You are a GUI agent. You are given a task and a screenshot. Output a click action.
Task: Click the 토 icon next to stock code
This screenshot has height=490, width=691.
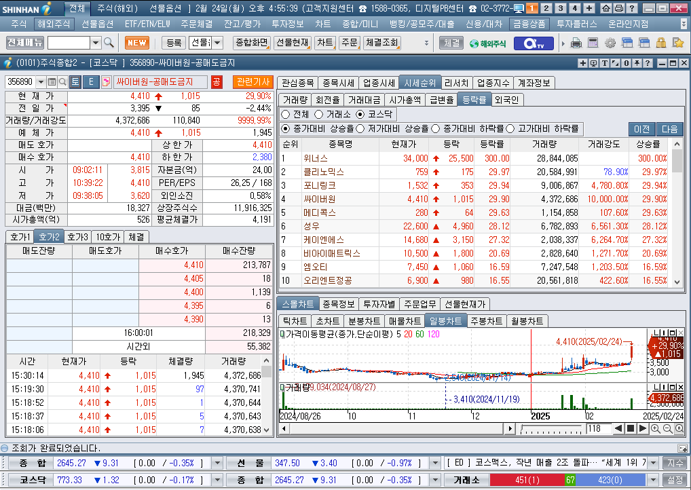(x=75, y=82)
